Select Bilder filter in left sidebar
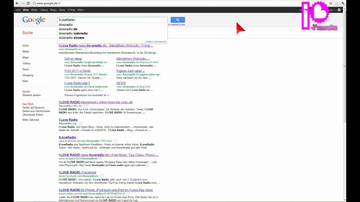Viewport: 360px width, 202px height. click(26, 52)
